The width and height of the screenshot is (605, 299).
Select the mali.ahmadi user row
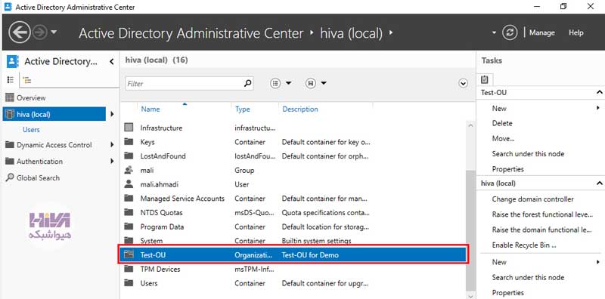(293, 184)
